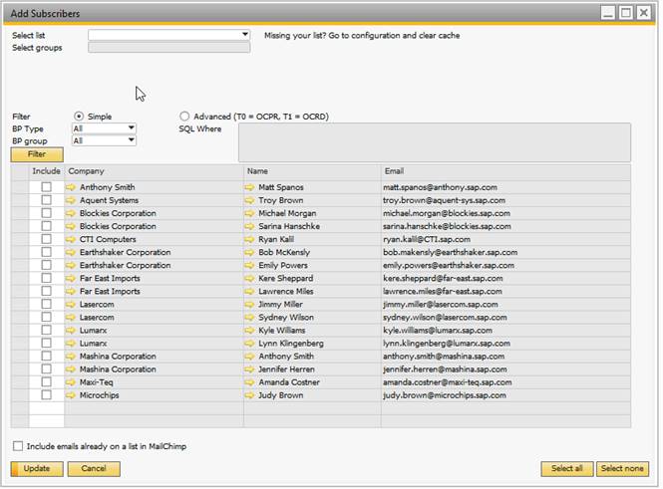Open link arrow beside Maxi-Teq company
The height and width of the screenshot is (489, 663).
point(71,382)
